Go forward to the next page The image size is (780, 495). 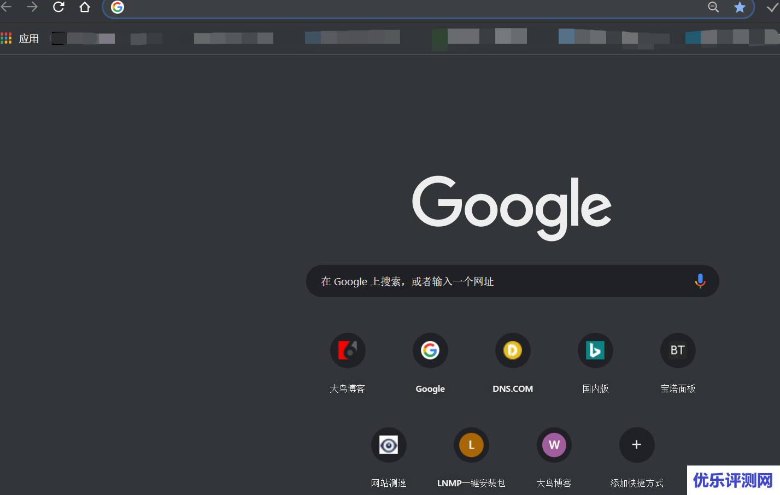(32, 7)
